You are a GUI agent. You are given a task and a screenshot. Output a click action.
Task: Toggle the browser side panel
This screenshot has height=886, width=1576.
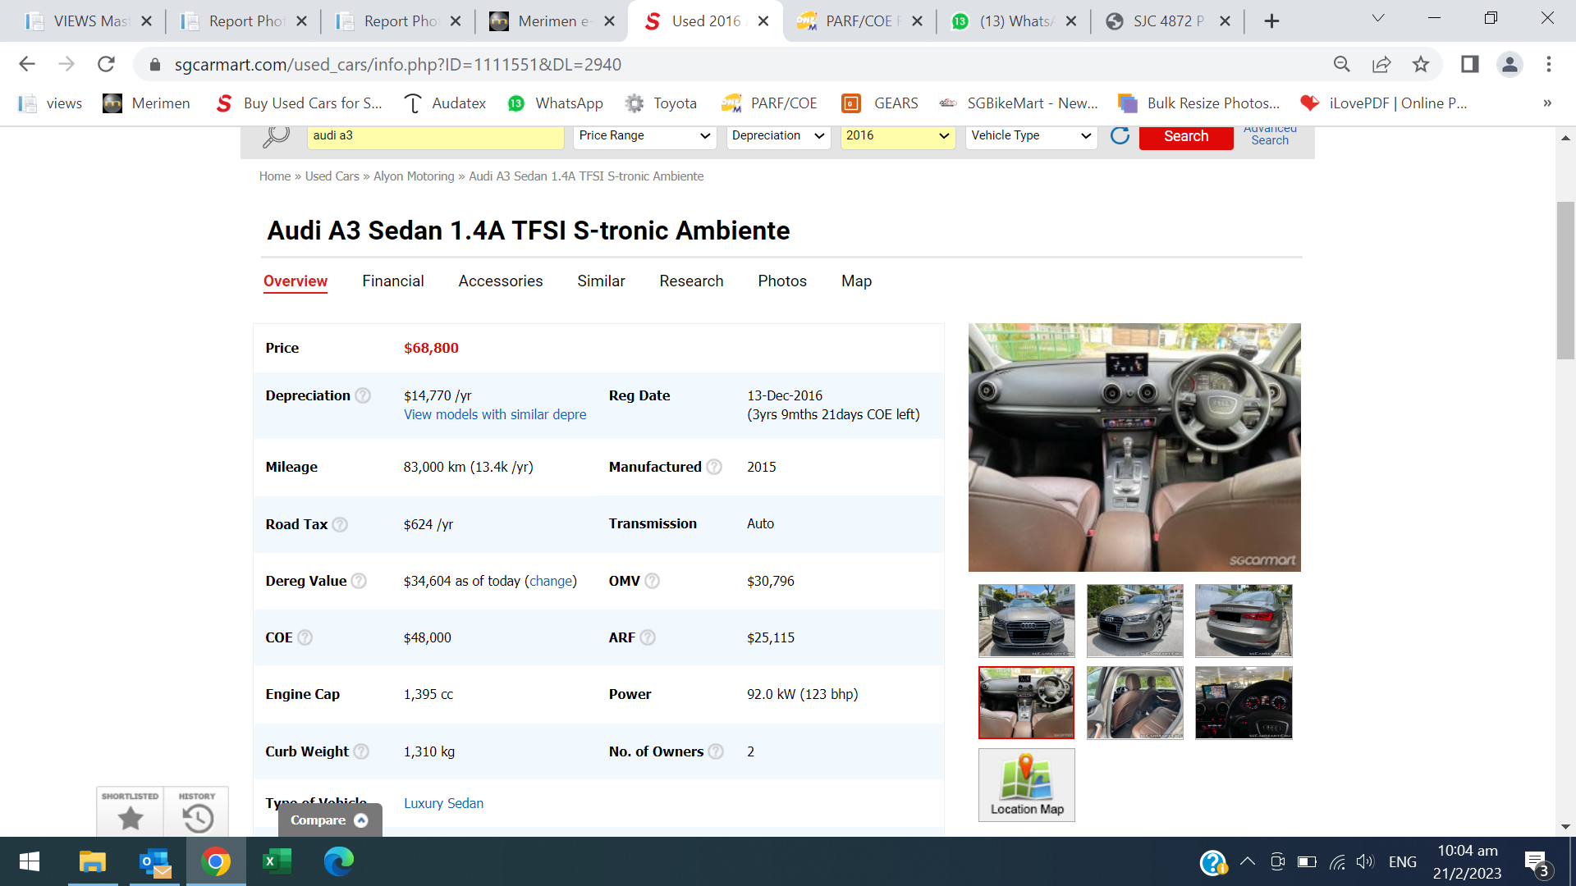click(x=1469, y=64)
